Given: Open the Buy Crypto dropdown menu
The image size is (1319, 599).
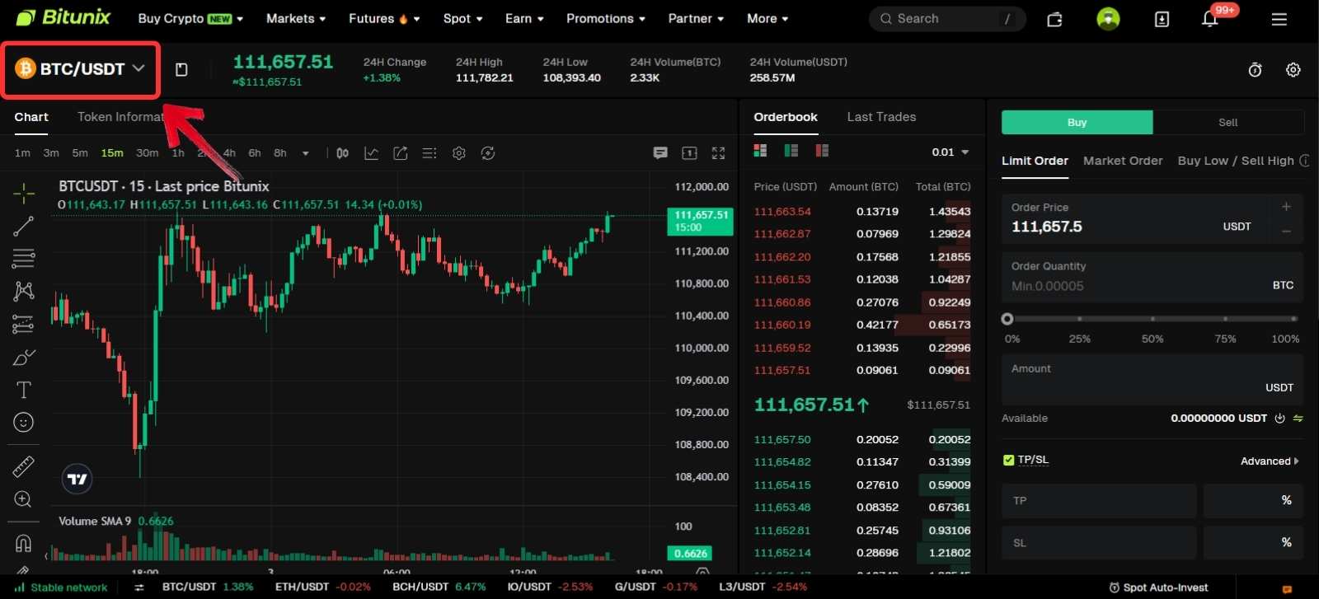Looking at the screenshot, I should (x=190, y=18).
